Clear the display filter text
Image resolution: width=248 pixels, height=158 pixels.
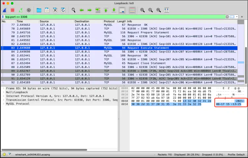(227, 17)
